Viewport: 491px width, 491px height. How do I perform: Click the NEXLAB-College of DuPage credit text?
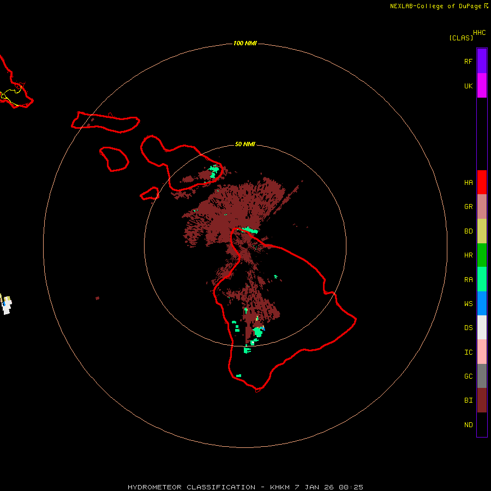pos(435,6)
